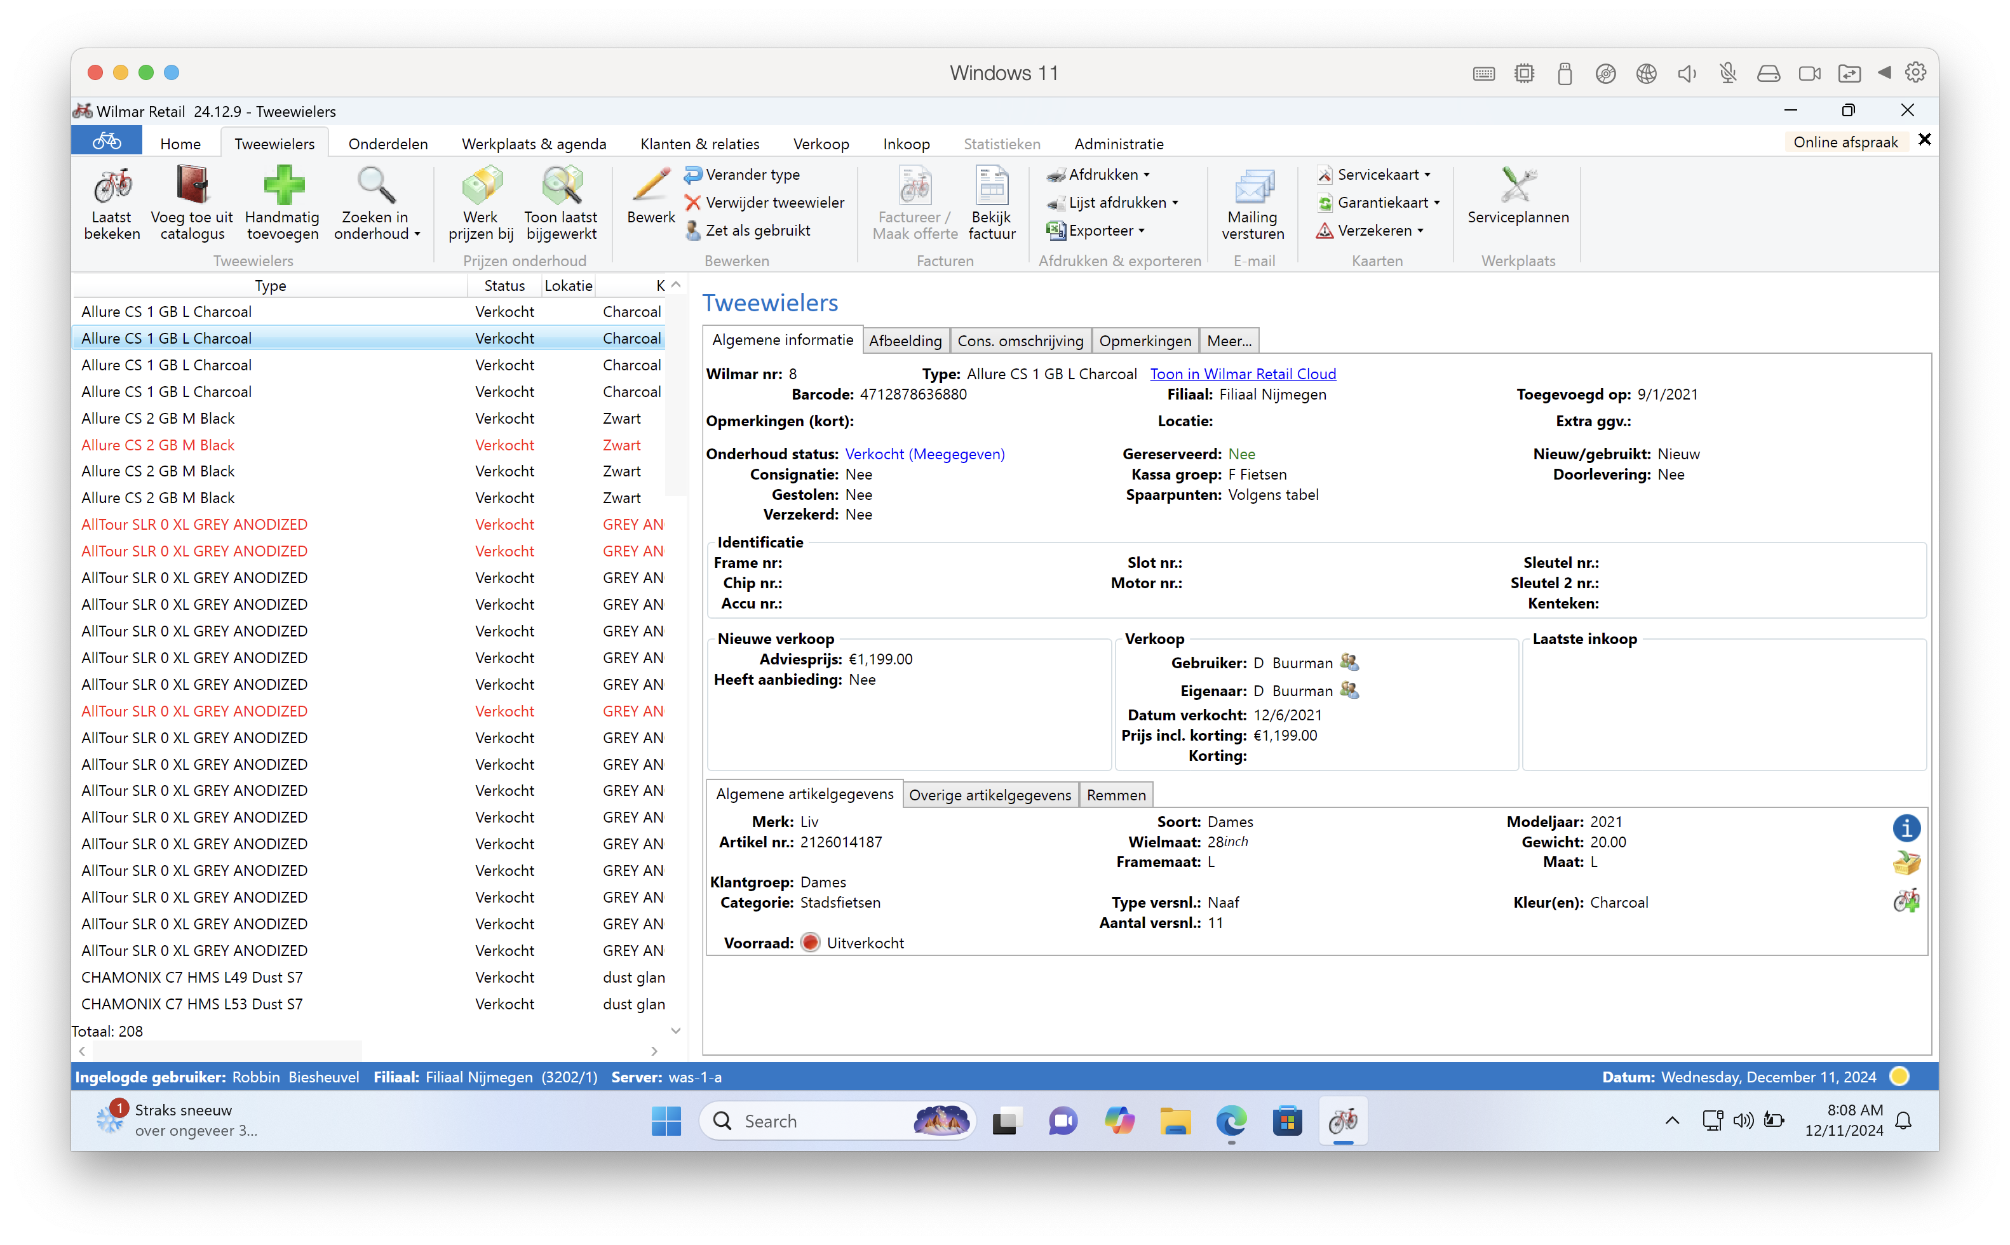Click Mailing versturen envelope icon
2010x1245 pixels.
1253,187
